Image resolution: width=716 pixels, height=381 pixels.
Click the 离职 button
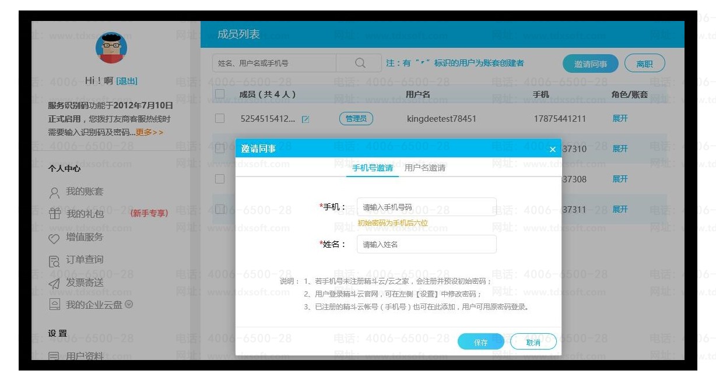pyautogui.click(x=644, y=64)
